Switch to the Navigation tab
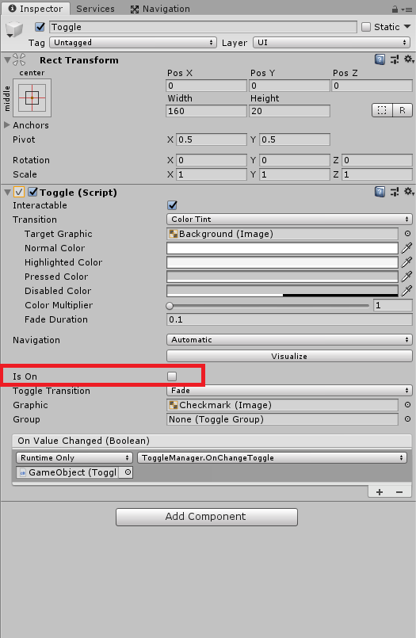 coord(160,9)
